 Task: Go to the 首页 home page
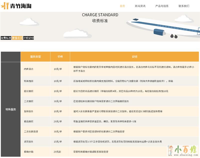pyautogui.click(x=122, y=6)
